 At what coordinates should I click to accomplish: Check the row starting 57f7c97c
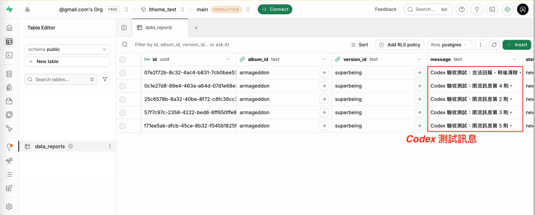[x=122, y=112]
